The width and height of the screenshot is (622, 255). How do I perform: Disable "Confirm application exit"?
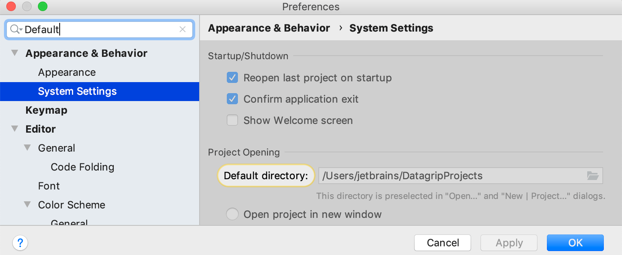(x=232, y=99)
